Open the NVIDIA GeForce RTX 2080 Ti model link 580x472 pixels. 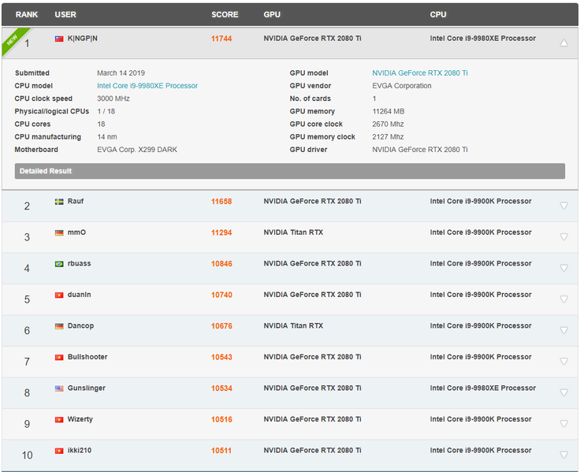click(420, 73)
